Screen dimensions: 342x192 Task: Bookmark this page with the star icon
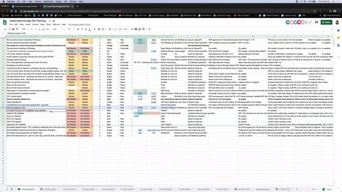coord(315,11)
